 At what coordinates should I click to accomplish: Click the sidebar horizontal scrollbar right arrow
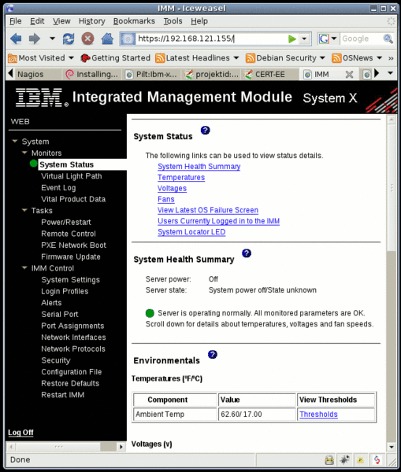pyautogui.click(x=121, y=446)
